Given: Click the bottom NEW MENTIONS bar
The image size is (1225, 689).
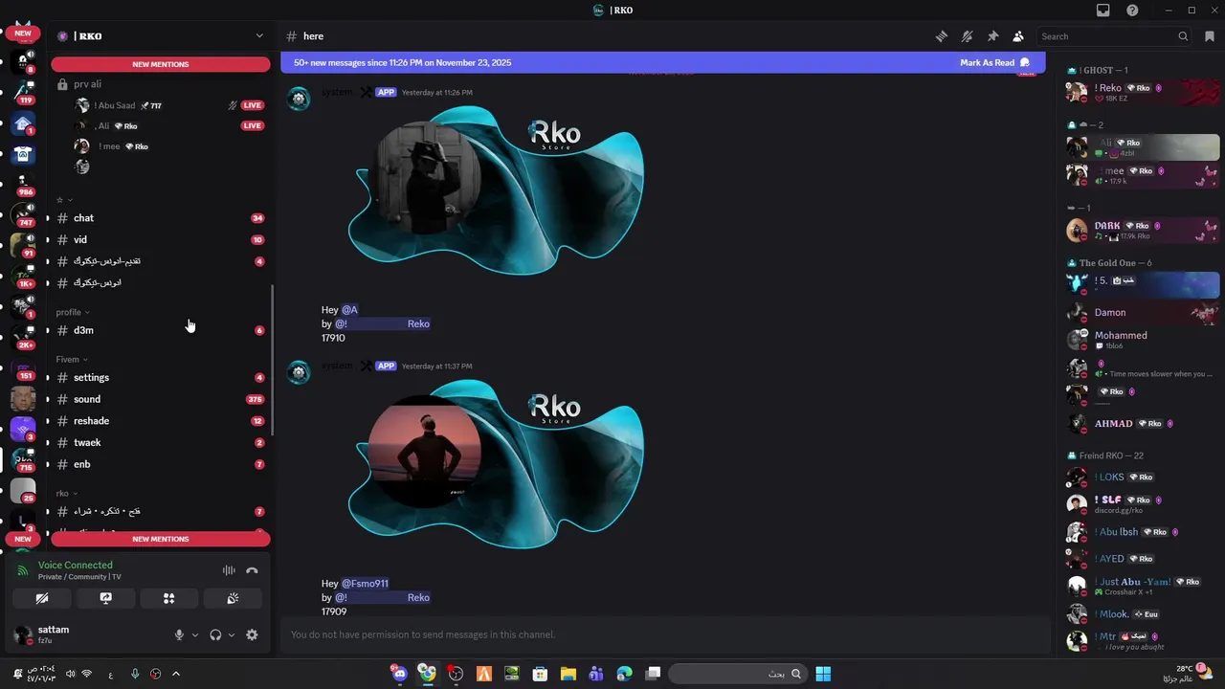Looking at the screenshot, I should click(x=161, y=539).
